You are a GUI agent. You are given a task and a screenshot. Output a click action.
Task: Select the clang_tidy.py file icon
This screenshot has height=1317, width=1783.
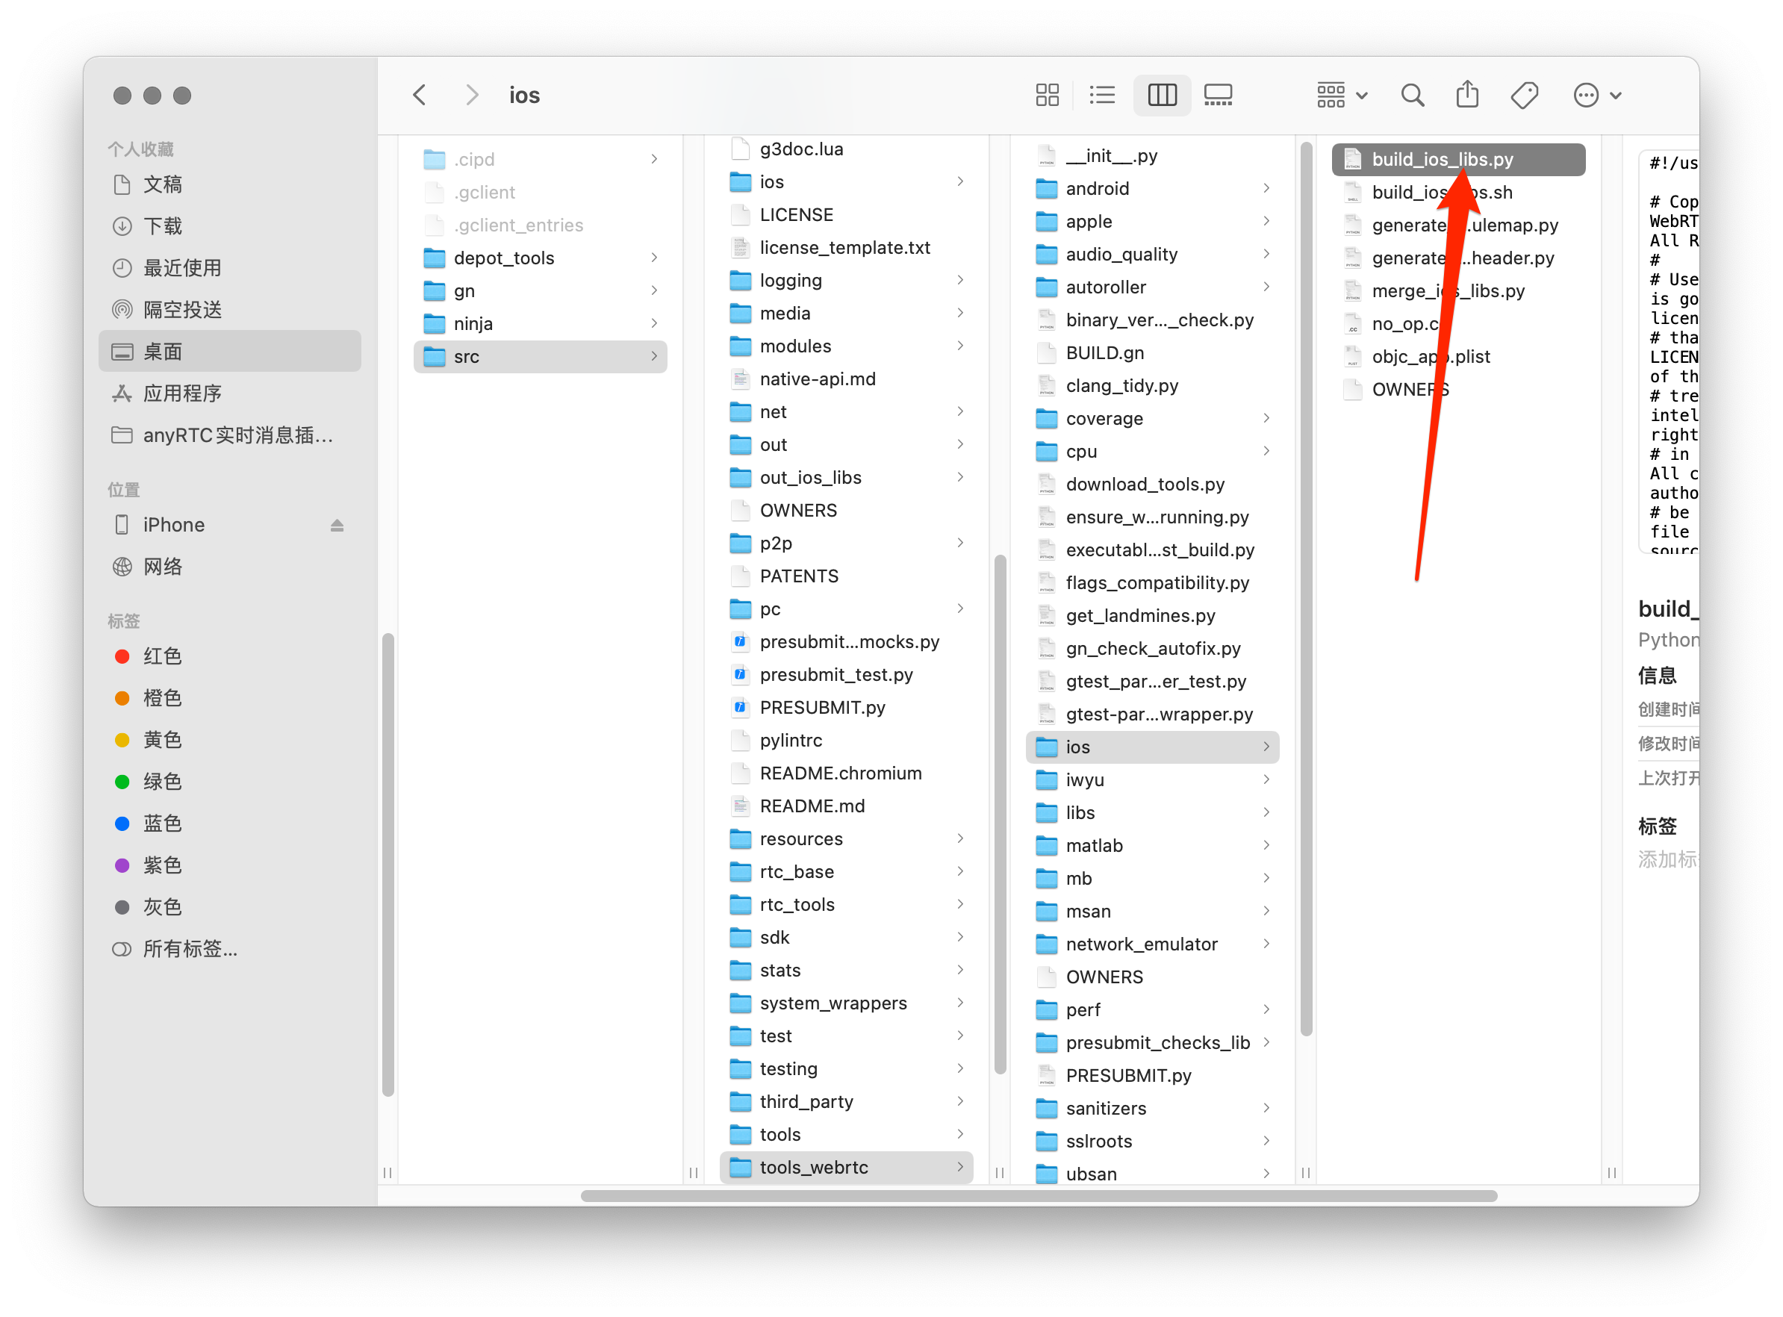(1047, 386)
